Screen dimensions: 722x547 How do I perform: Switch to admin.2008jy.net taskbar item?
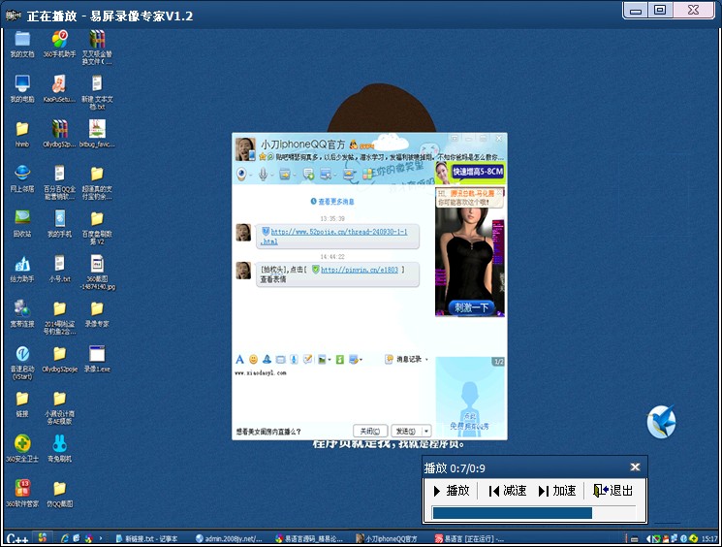[230, 538]
